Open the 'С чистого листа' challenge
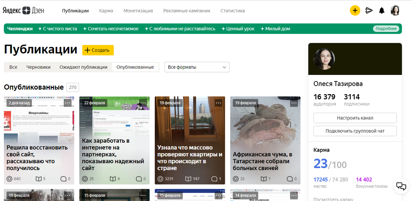 pyautogui.click(x=58, y=29)
